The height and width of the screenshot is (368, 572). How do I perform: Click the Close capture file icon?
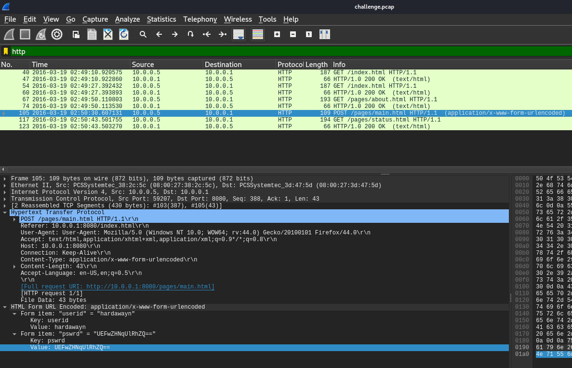coord(108,34)
